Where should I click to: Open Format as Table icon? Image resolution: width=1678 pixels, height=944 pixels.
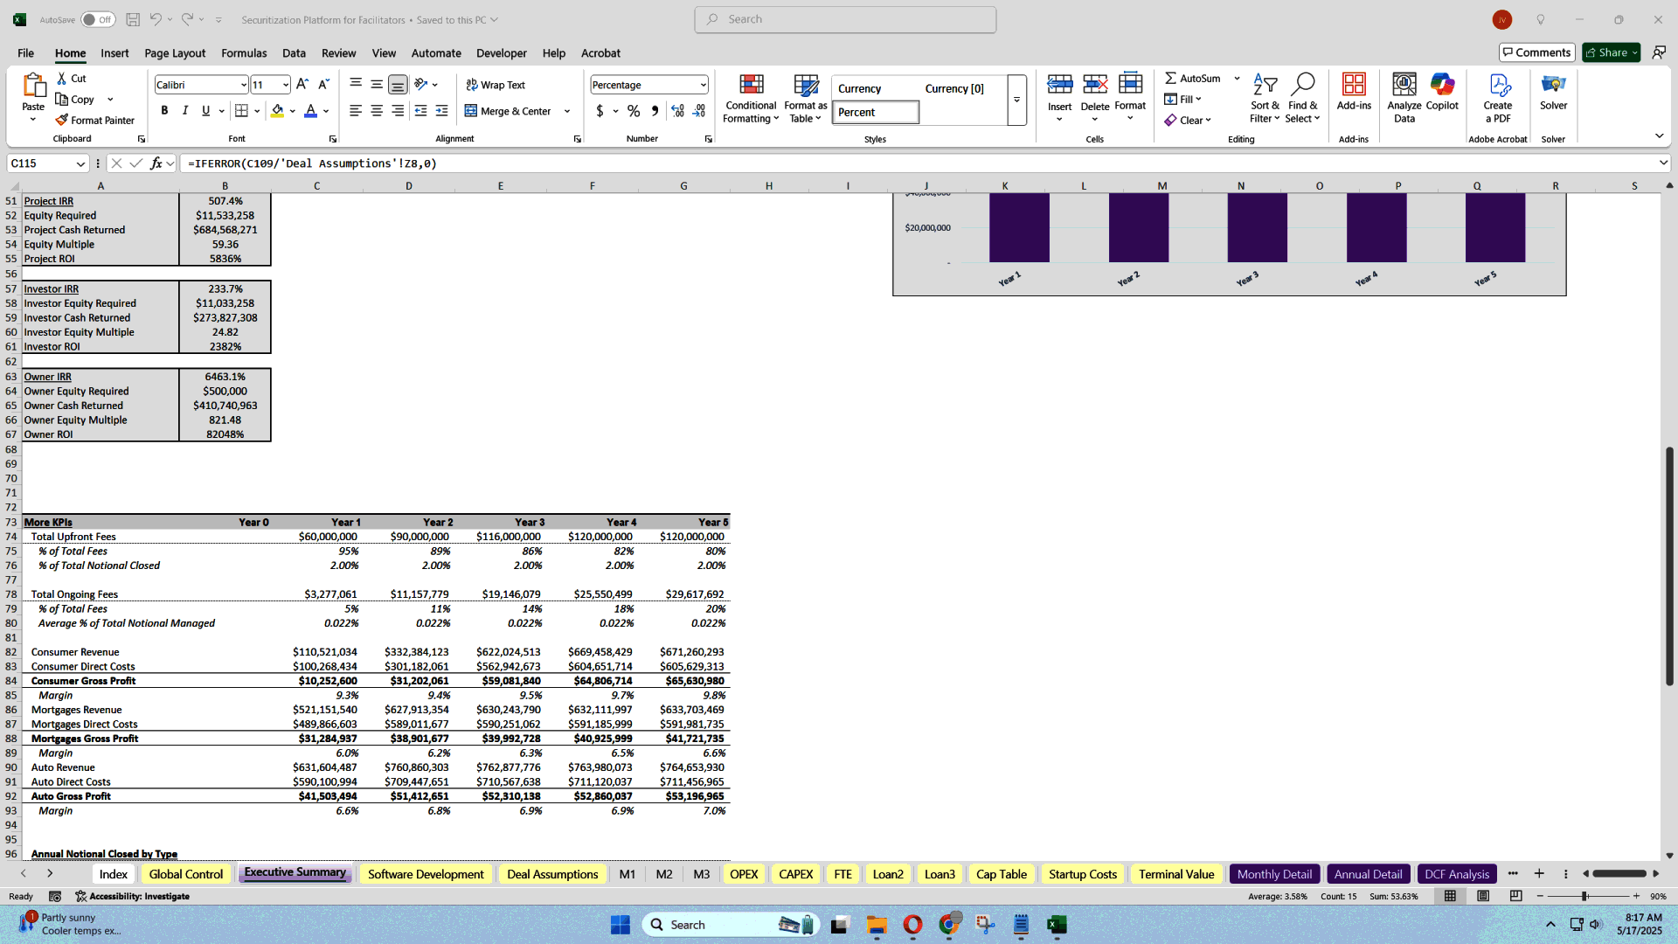coord(806,85)
